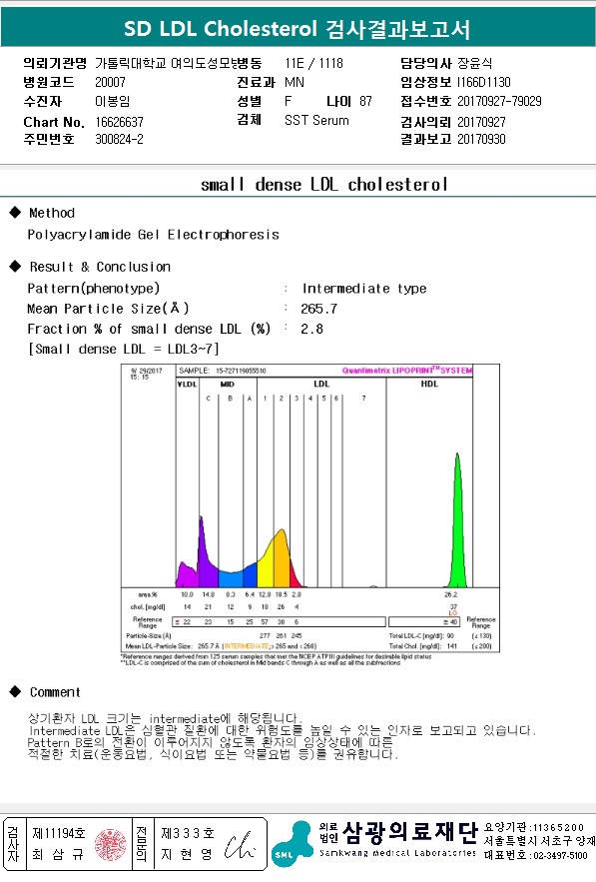This screenshot has height=882, width=596.
Task: Select the Chart No. value 16626637
Action: click(x=119, y=122)
